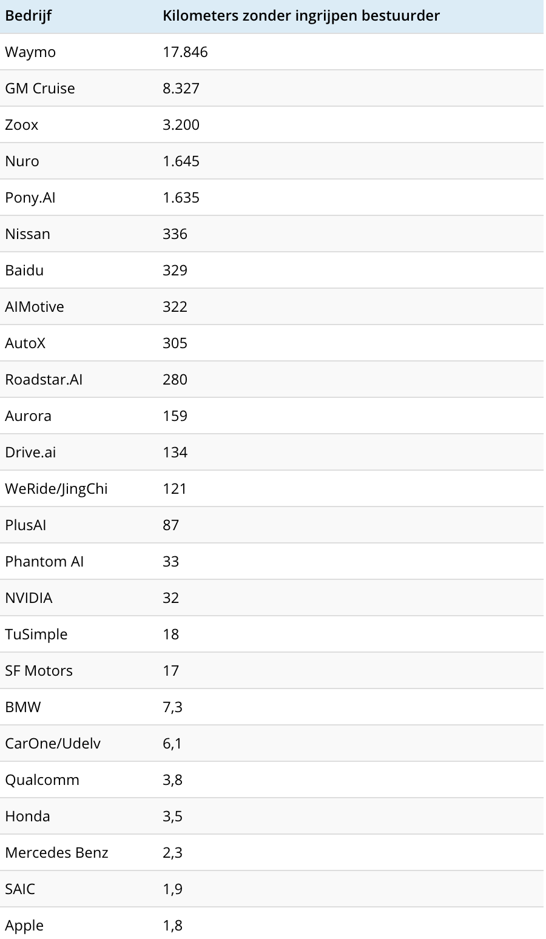Click the Pony.AI company name
Image resolution: width=546 pixels, height=939 pixels.
click(x=30, y=198)
